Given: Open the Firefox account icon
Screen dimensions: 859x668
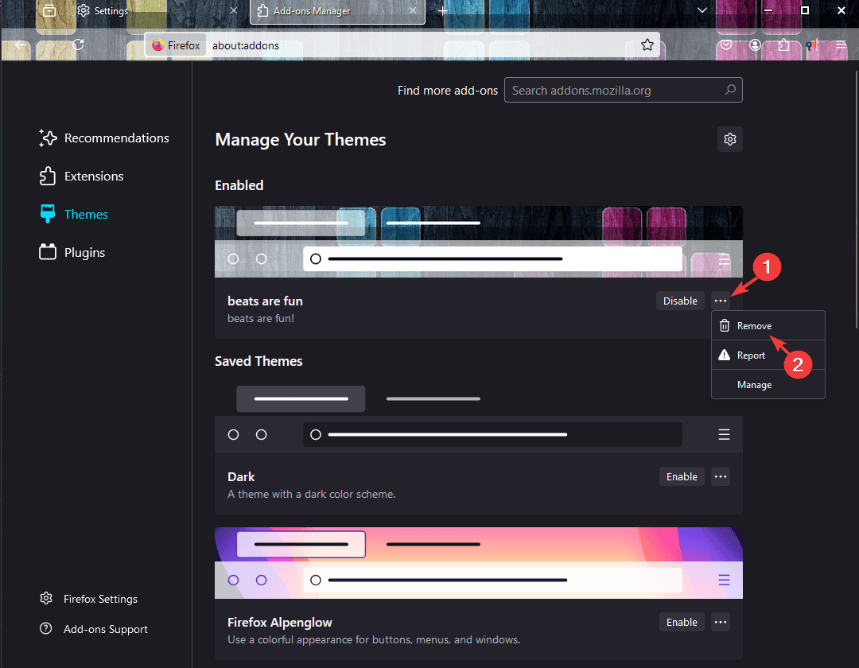Looking at the screenshot, I should click(755, 45).
